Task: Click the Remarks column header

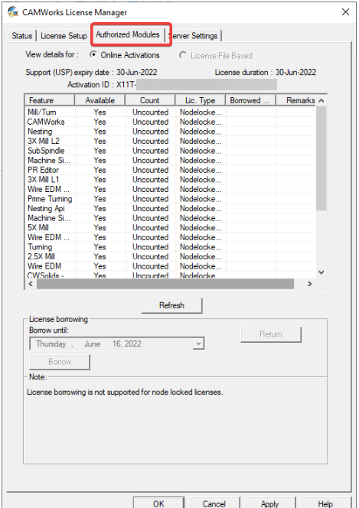Action: pyautogui.click(x=295, y=100)
